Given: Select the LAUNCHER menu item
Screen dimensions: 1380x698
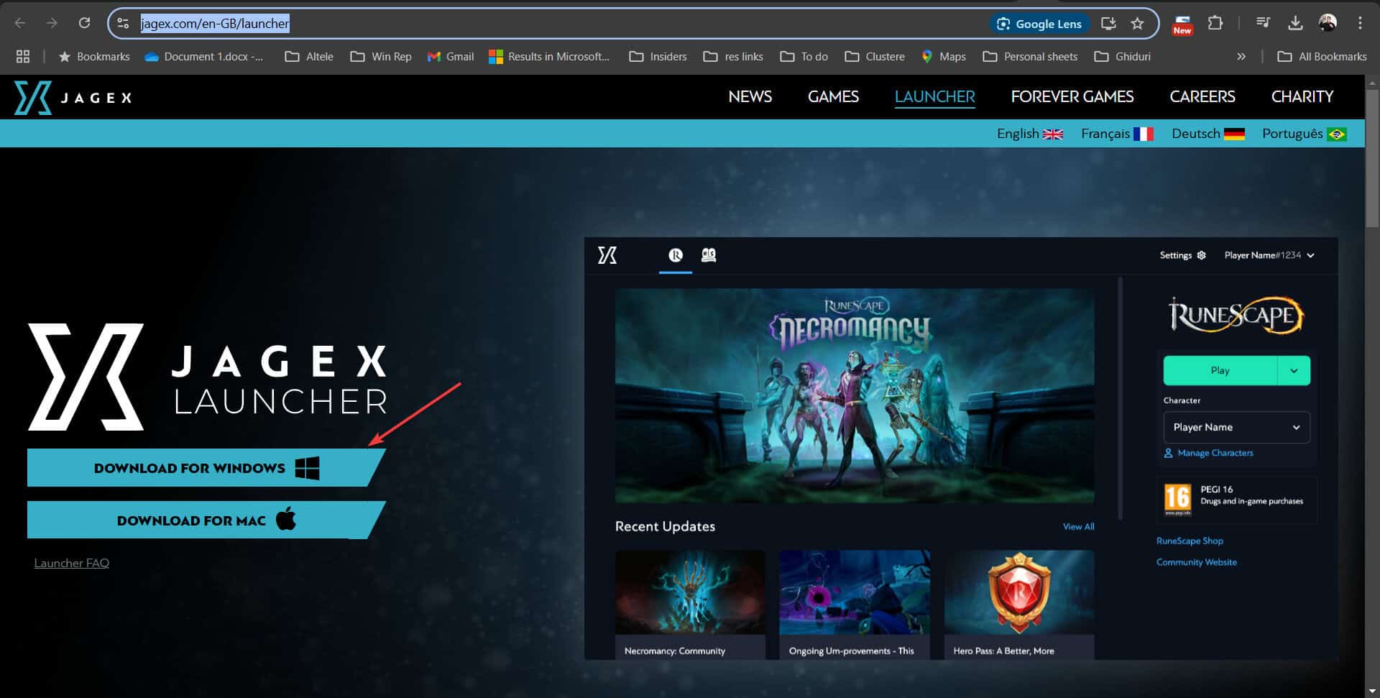Looking at the screenshot, I should click(x=934, y=96).
